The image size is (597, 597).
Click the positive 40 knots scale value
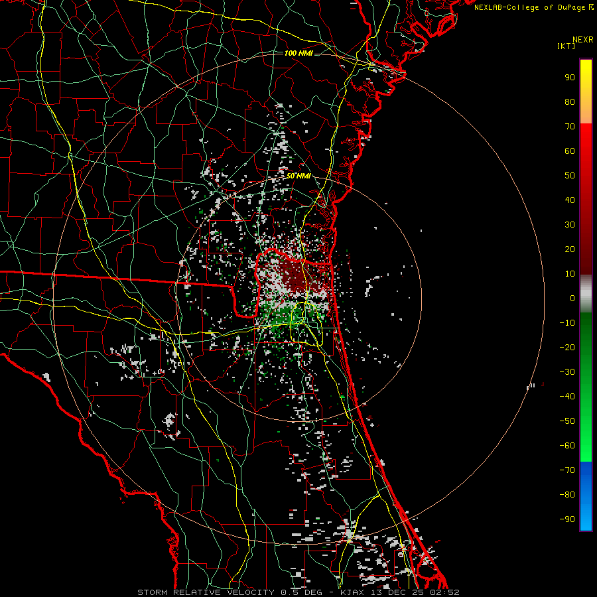click(570, 200)
